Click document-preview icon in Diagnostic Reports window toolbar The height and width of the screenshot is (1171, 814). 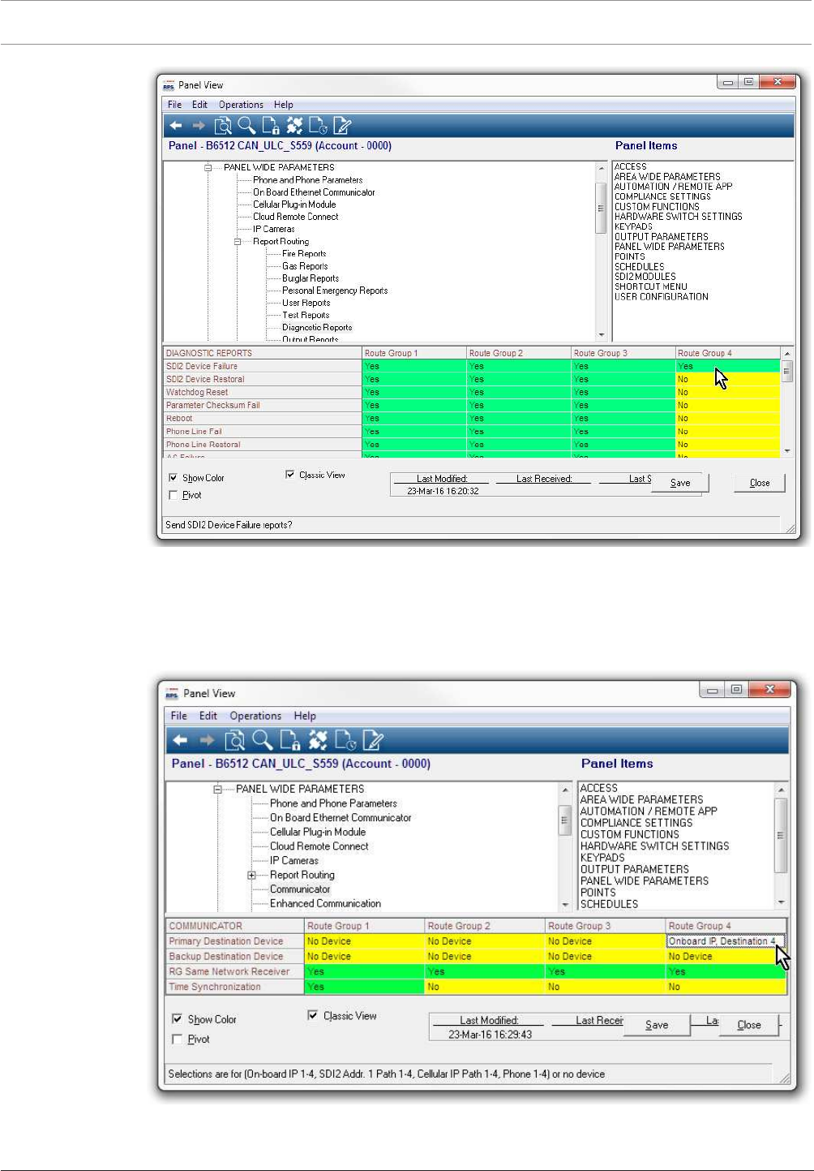pyautogui.click(x=223, y=126)
